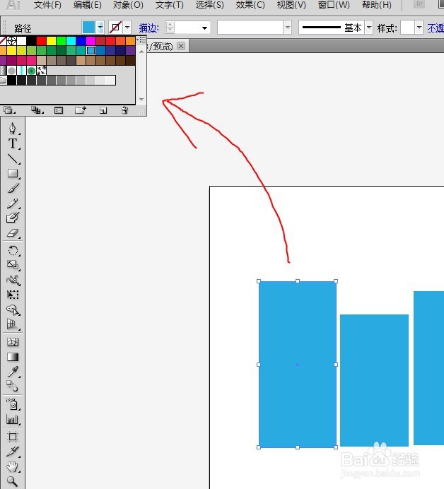Create a new color group
This screenshot has height=489, width=444.
(x=81, y=110)
